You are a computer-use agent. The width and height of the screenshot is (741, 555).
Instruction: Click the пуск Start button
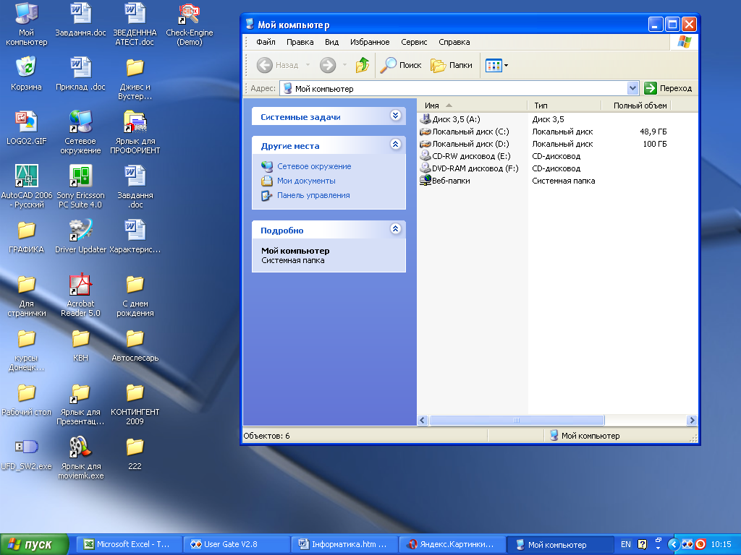click(34, 545)
